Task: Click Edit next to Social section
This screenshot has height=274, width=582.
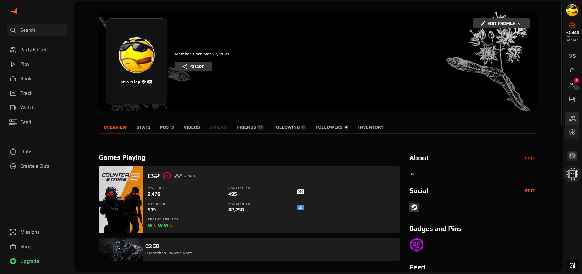Action: click(x=529, y=191)
